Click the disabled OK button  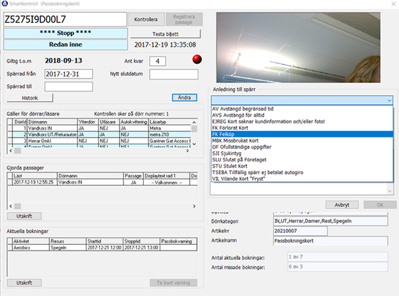(380, 205)
